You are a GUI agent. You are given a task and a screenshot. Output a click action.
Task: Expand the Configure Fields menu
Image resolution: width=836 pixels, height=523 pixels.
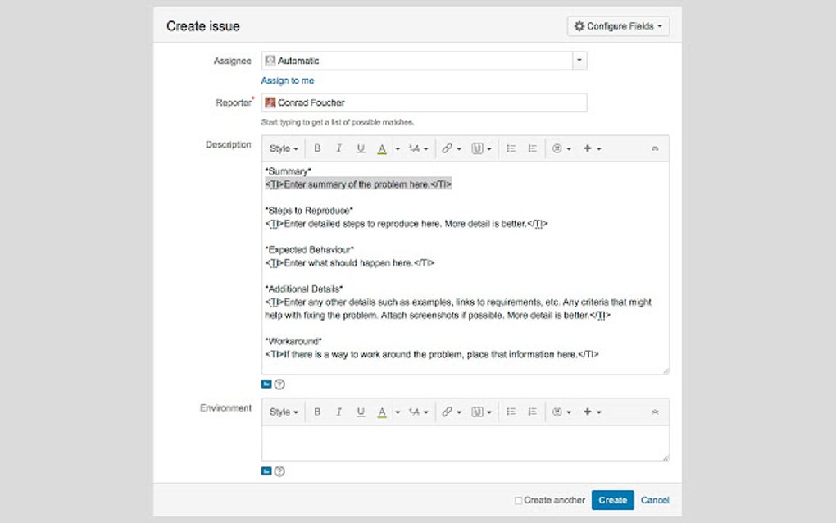(618, 26)
